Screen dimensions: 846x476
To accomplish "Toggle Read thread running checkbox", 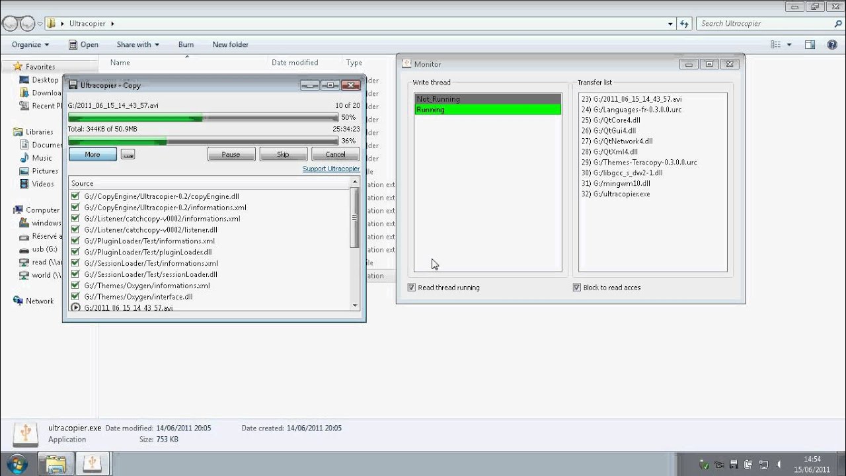I will [x=412, y=288].
